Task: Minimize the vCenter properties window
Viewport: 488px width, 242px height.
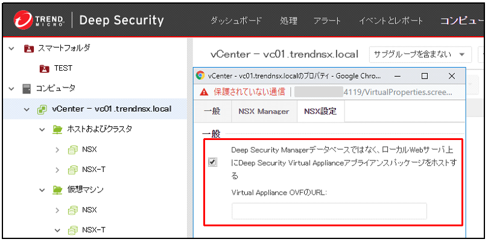Action: tap(397, 76)
